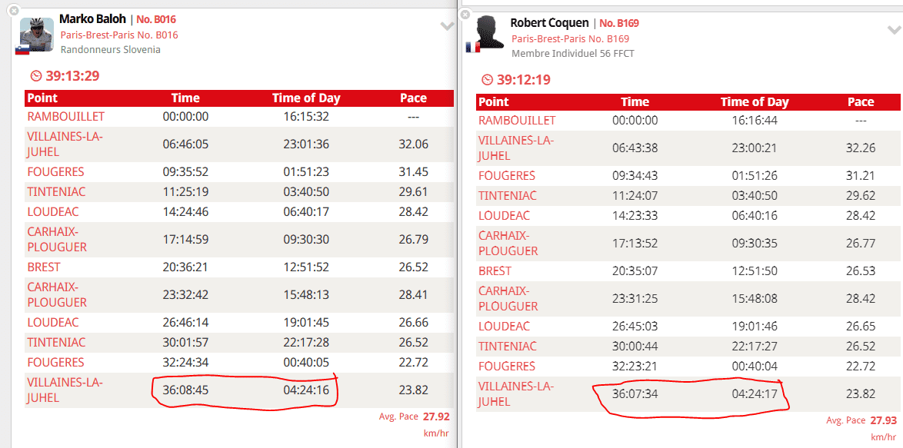The width and height of the screenshot is (903, 448).
Task: Click clock icon beside 39:13:29
Action: (x=35, y=76)
